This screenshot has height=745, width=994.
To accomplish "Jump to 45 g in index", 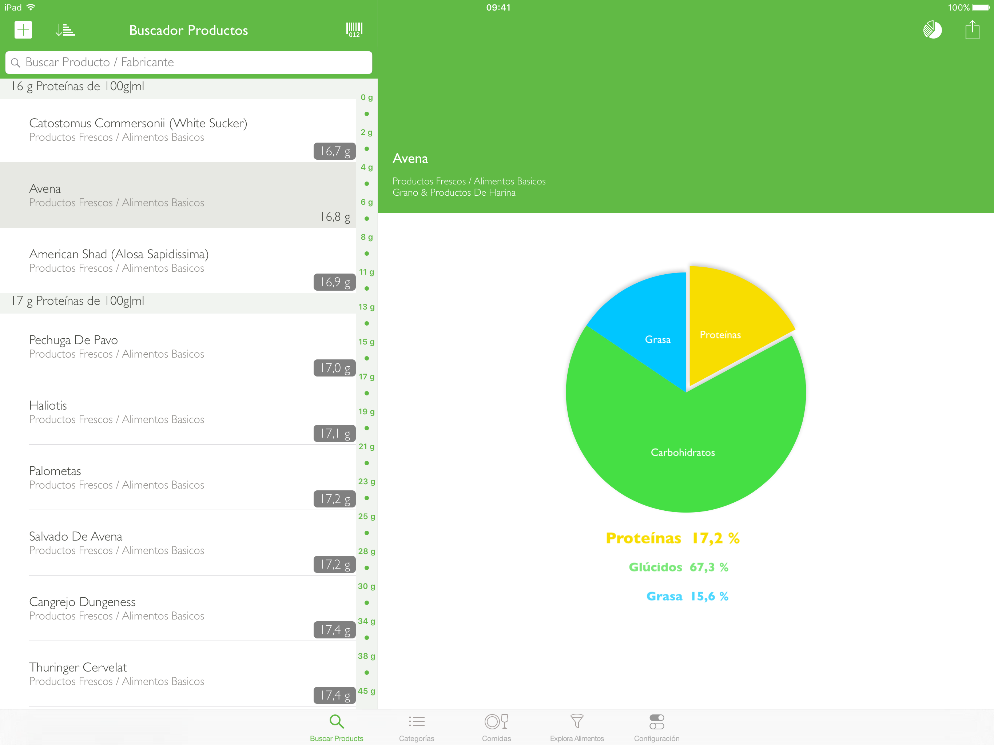I will [x=367, y=692].
